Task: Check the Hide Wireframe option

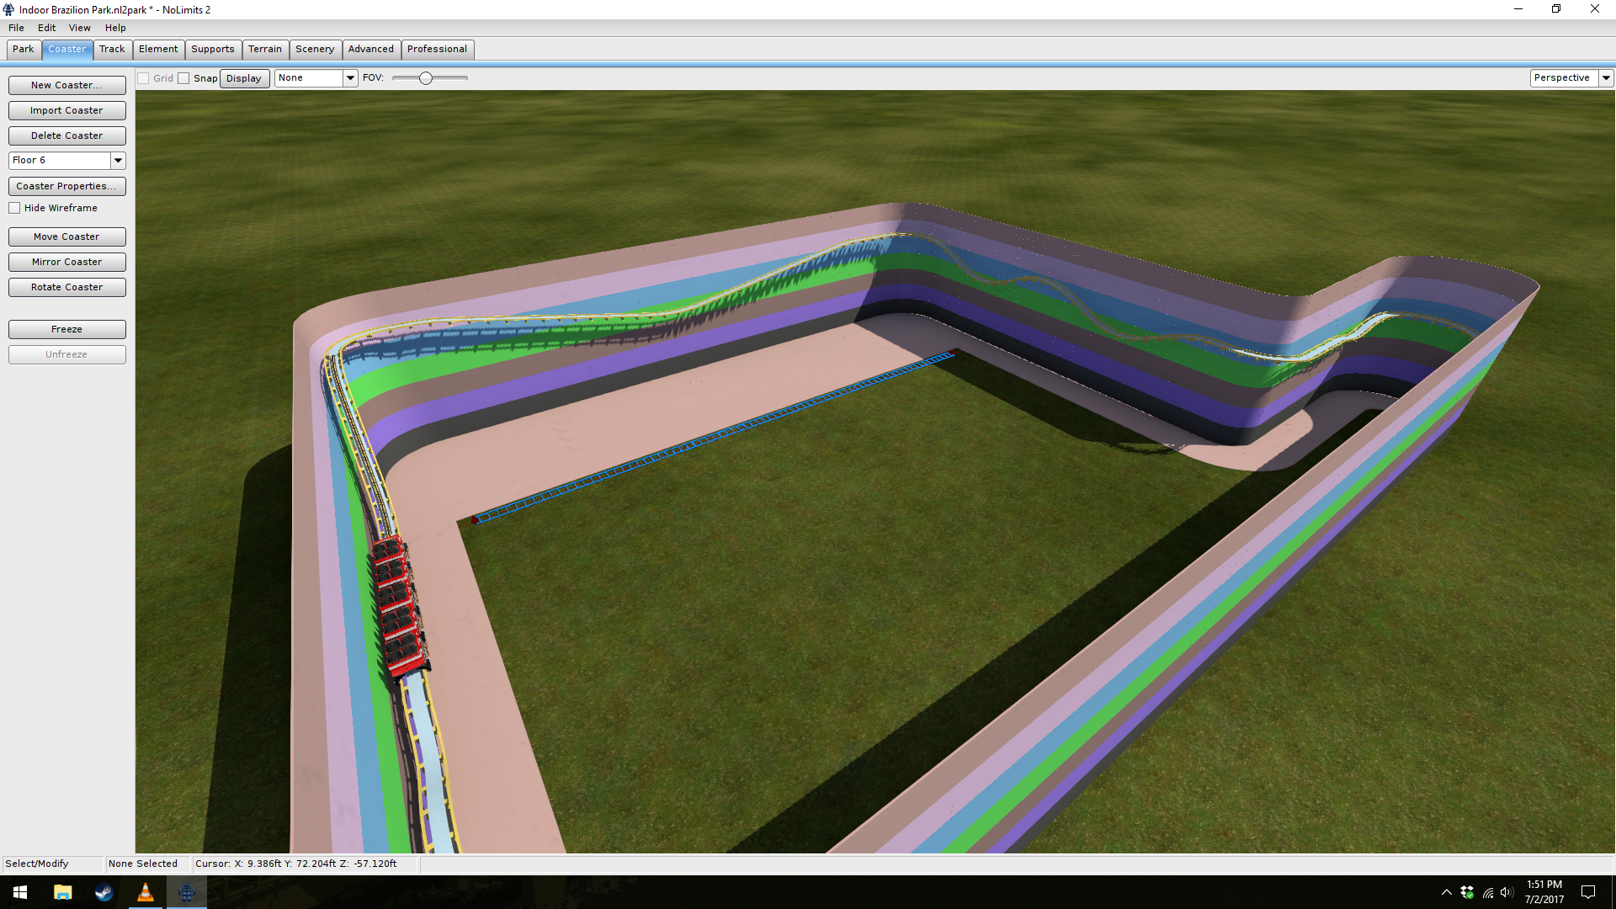Action: pos(14,208)
